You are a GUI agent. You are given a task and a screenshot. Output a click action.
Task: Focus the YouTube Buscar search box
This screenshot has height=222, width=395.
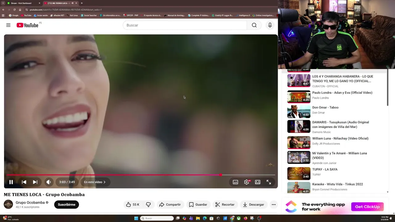point(185,25)
